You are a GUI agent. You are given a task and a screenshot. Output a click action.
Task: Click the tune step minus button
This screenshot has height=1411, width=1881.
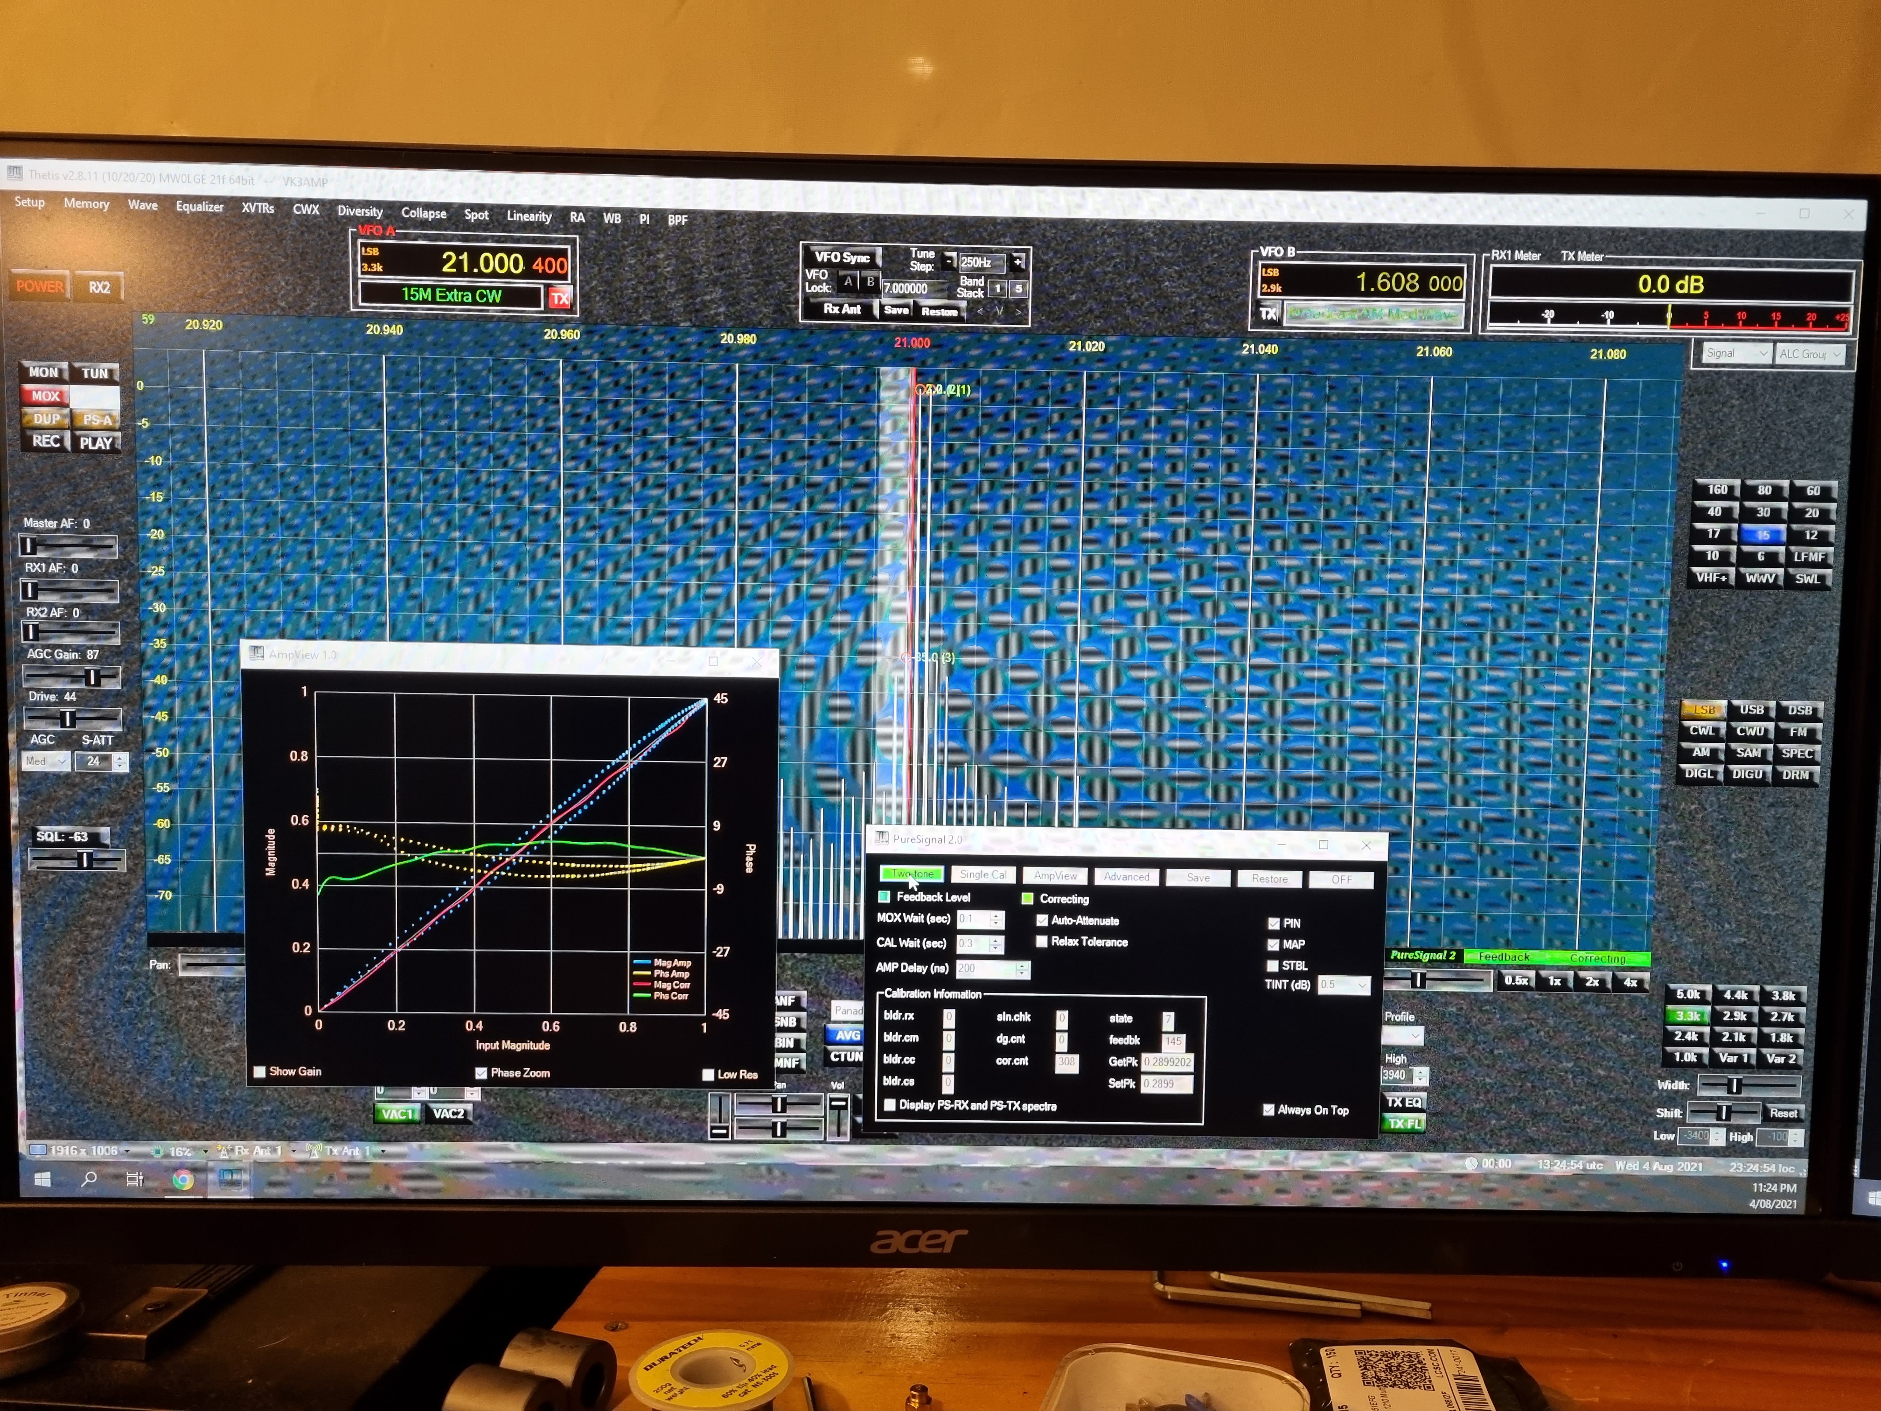tap(949, 261)
